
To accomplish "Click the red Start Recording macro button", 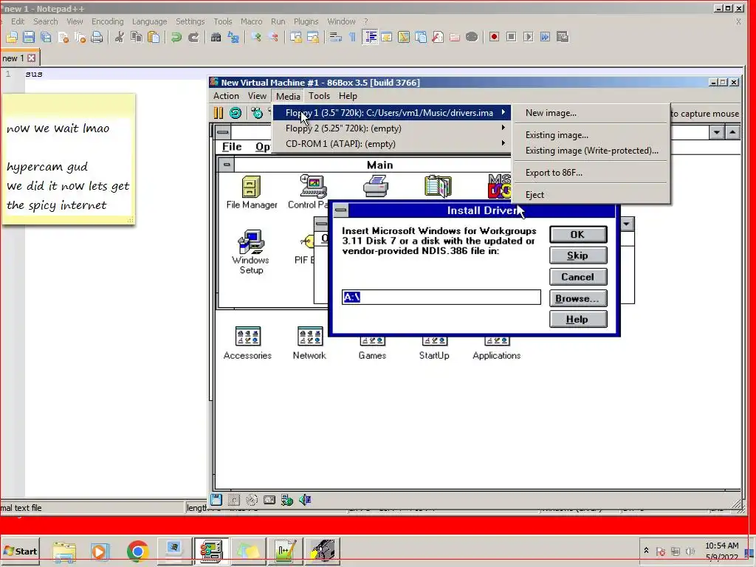I will click(494, 37).
